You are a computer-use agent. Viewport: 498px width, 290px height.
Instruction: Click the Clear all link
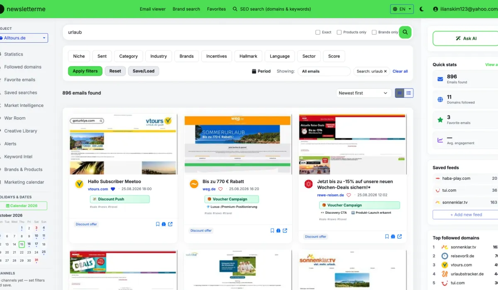tap(400, 71)
